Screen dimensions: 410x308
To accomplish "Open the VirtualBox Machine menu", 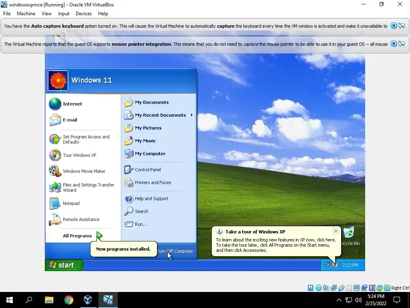I will click(x=26, y=14).
